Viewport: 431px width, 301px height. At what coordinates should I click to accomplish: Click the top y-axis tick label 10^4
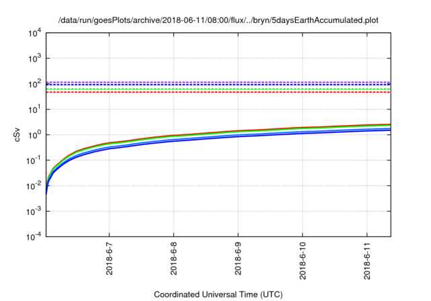pos(36,32)
